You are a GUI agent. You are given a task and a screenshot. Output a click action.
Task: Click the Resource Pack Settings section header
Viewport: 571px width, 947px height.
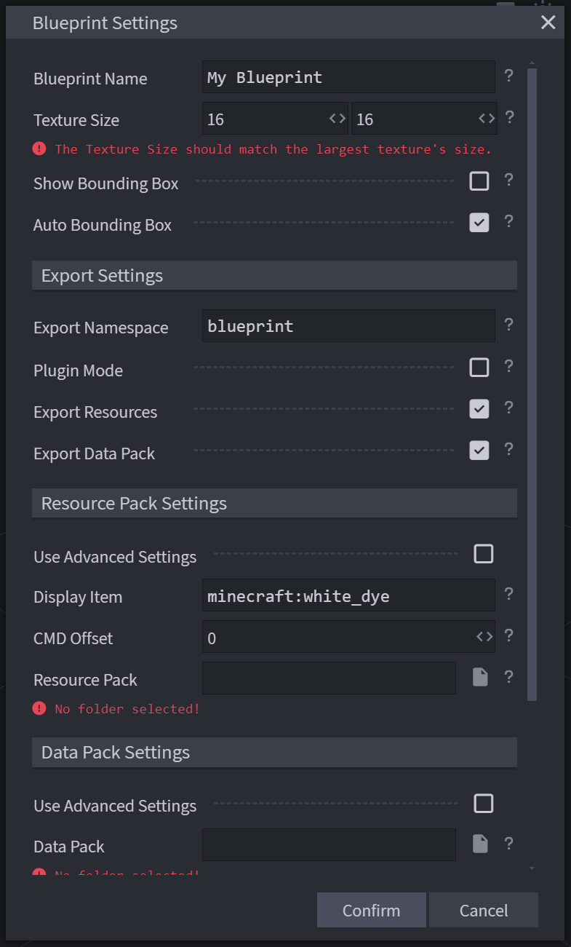274,504
